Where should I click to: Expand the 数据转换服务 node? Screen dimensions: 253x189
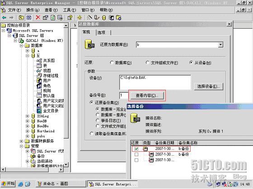click(x=22, y=141)
